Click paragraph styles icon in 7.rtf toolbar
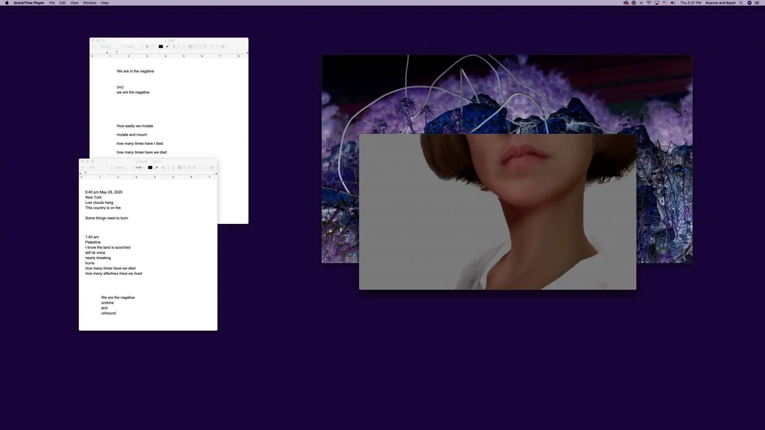Image resolution: width=765 pixels, height=430 pixels. (94, 47)
